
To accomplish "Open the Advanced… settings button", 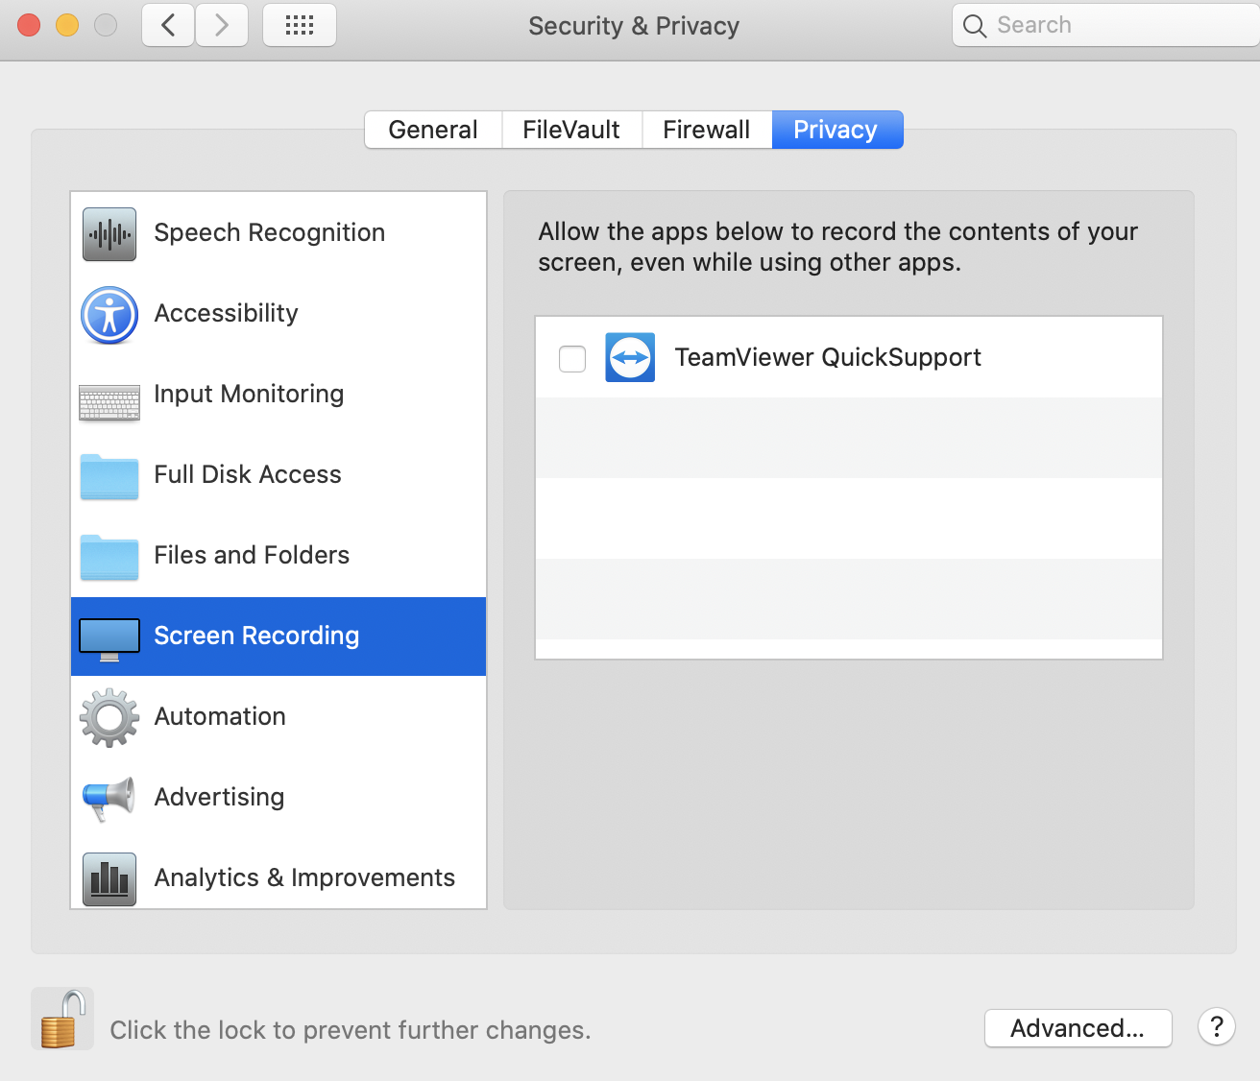I will [x=1078, y=1028].
